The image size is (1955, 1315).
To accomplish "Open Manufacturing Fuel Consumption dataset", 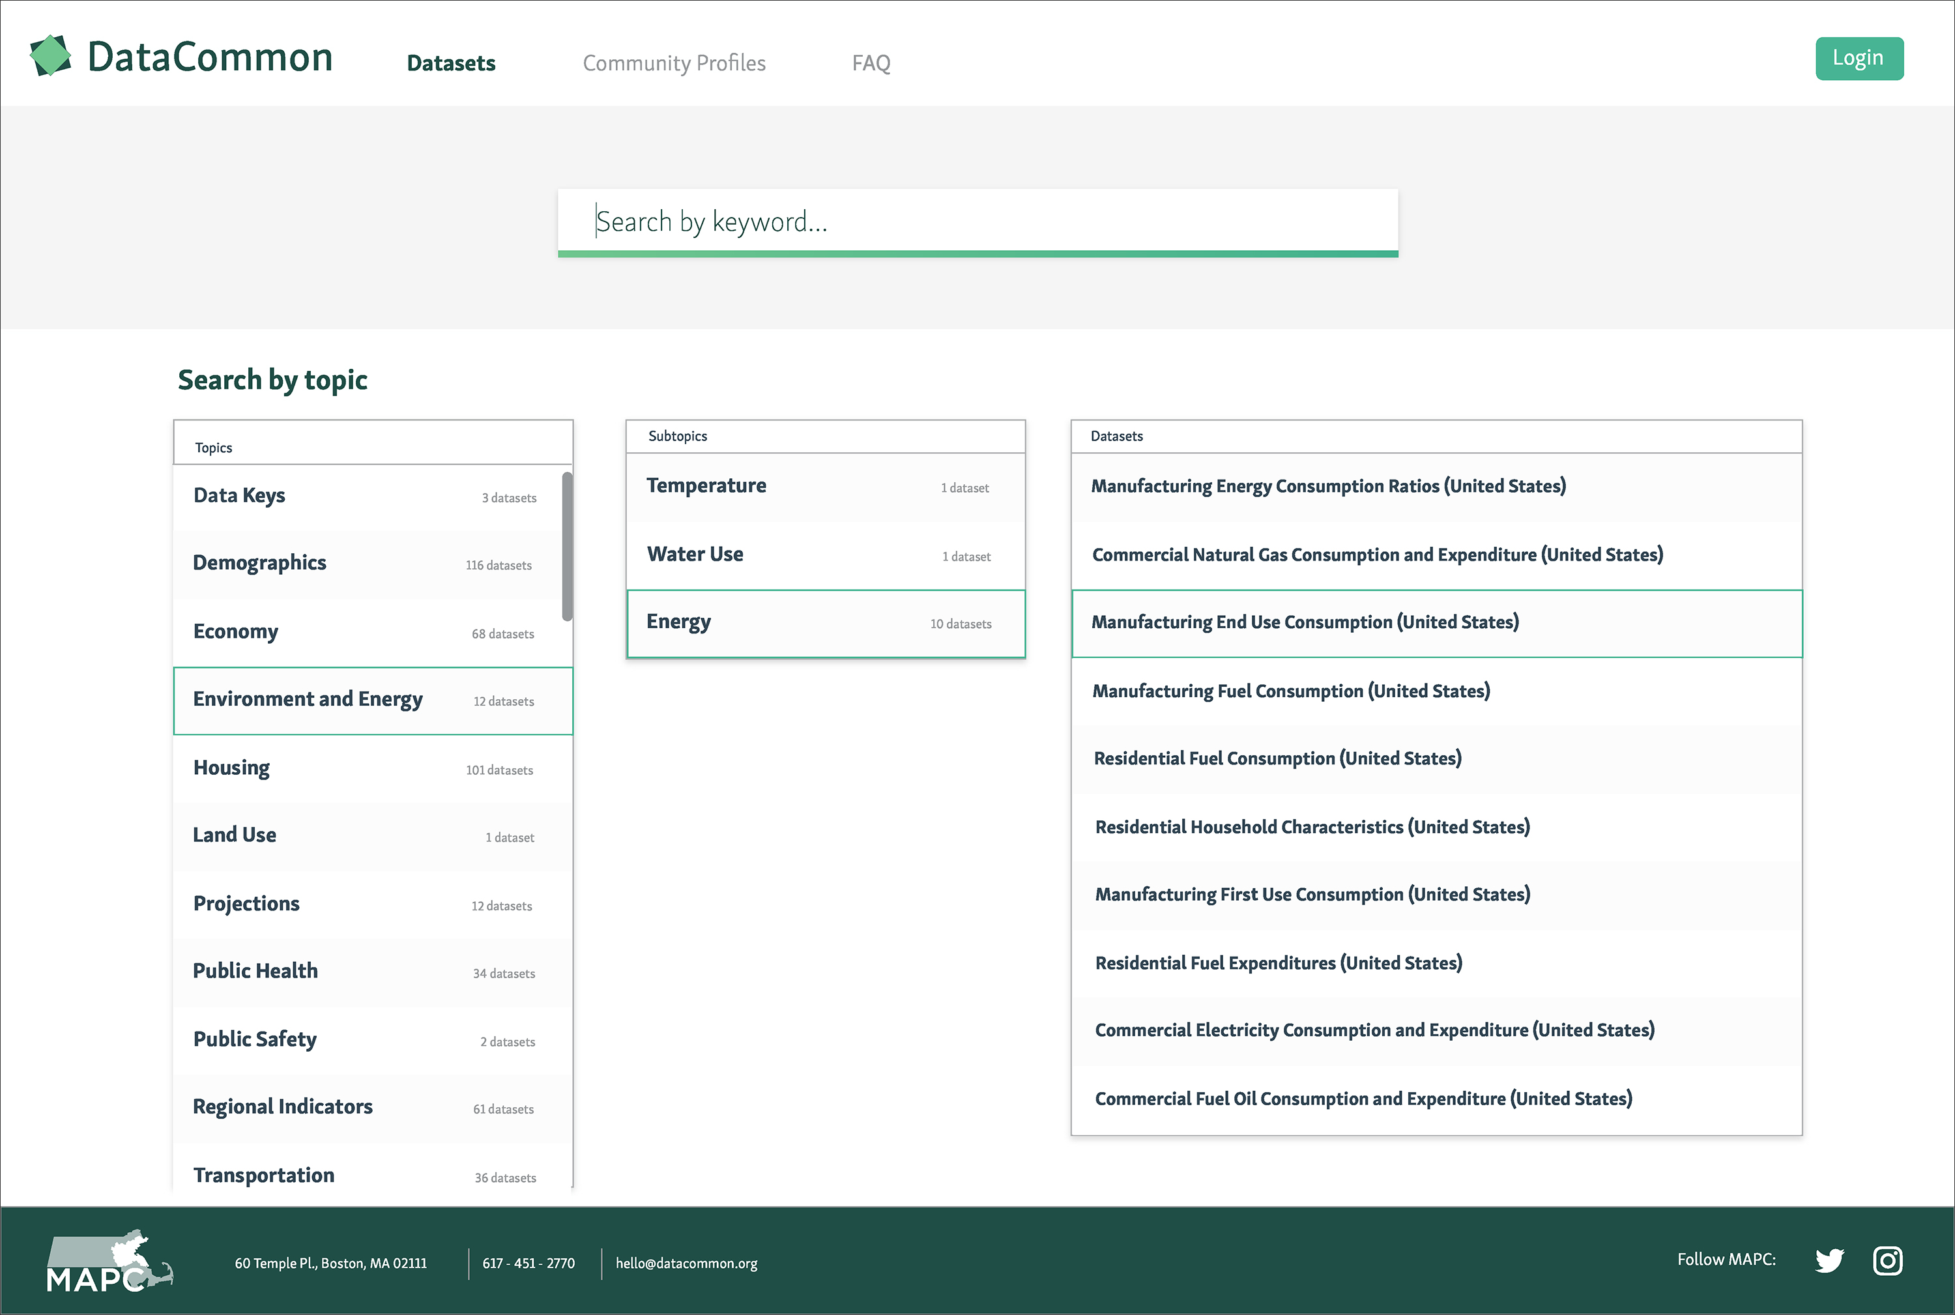I will tap(1290, 691).
